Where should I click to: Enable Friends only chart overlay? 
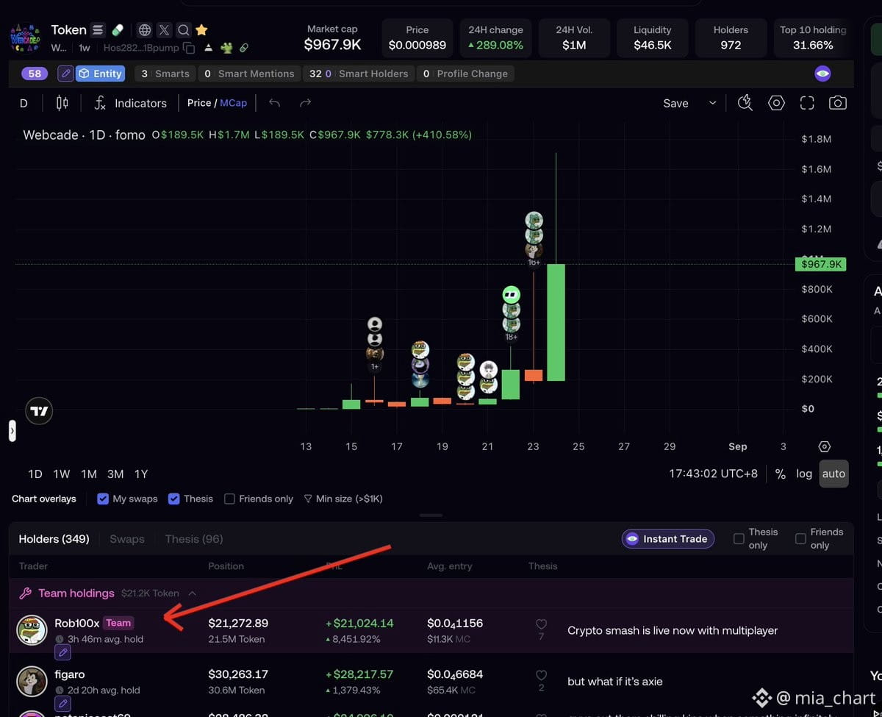pyautogui.click(x=229, y=499)
